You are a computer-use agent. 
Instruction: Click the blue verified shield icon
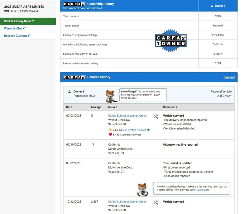[x=148, y=130]
